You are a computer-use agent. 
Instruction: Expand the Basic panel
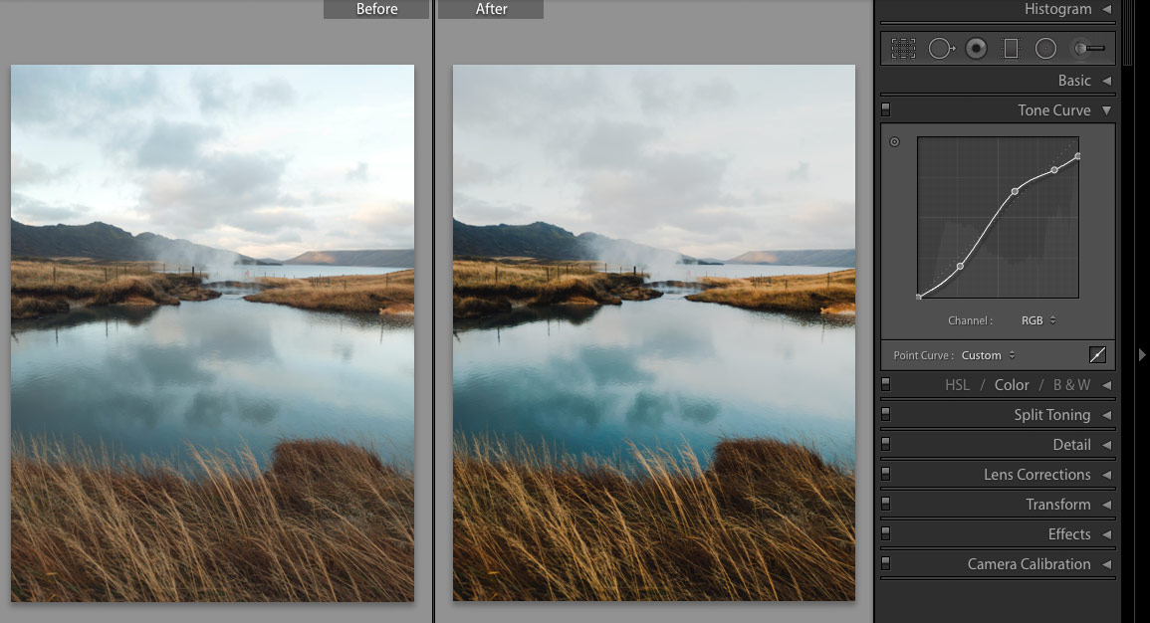pyautogui.click(x=1076, y=80)
